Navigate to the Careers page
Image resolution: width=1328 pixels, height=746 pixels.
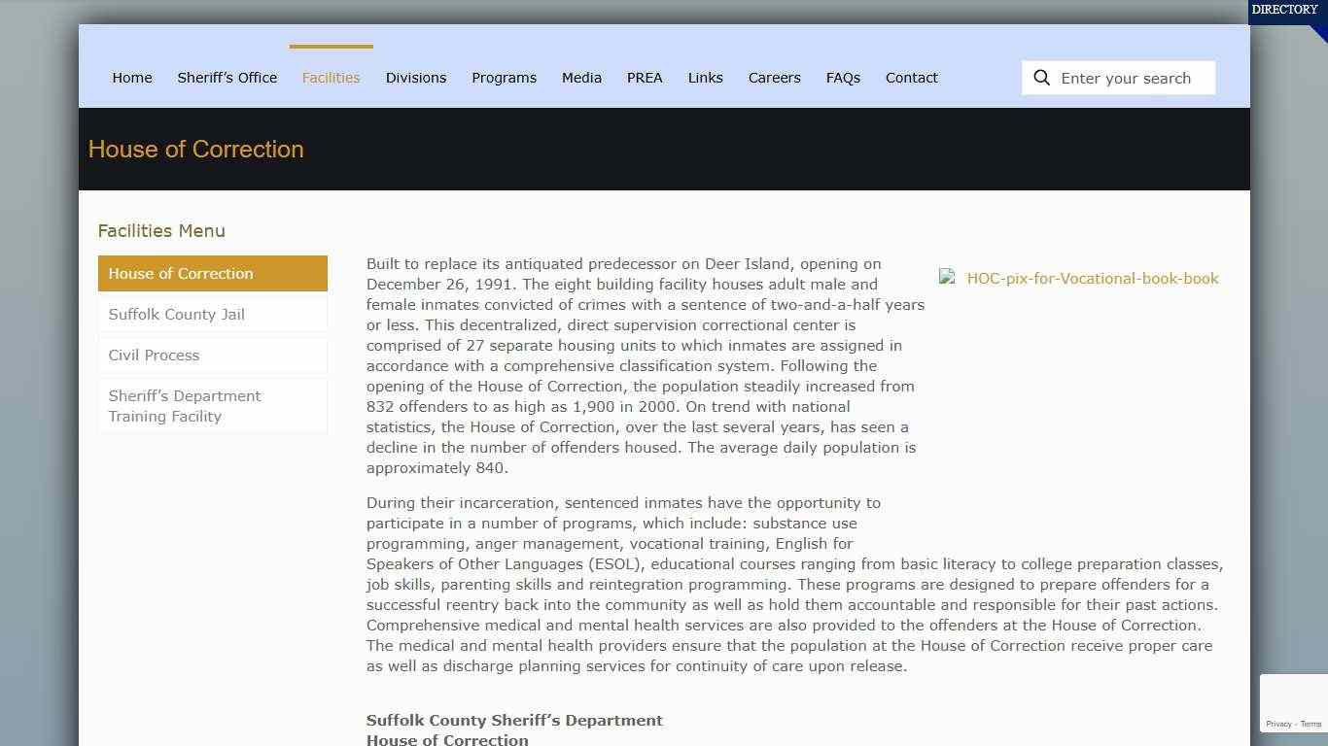(774, 78)
